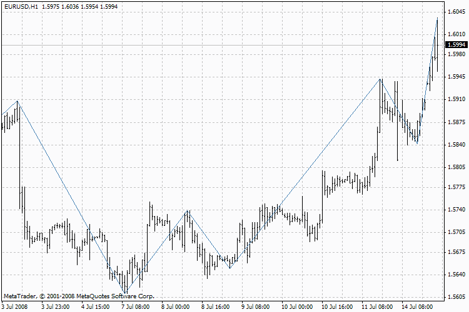Click the 1.5975 open price value in header
This screenshot has height=312, width=469.
click(x=51, y=7)
